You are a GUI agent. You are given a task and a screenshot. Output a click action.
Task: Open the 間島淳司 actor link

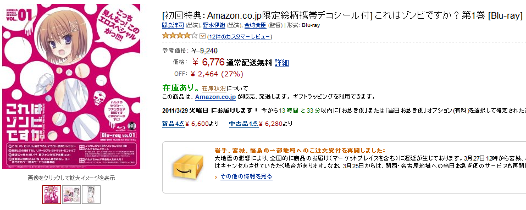173,25
